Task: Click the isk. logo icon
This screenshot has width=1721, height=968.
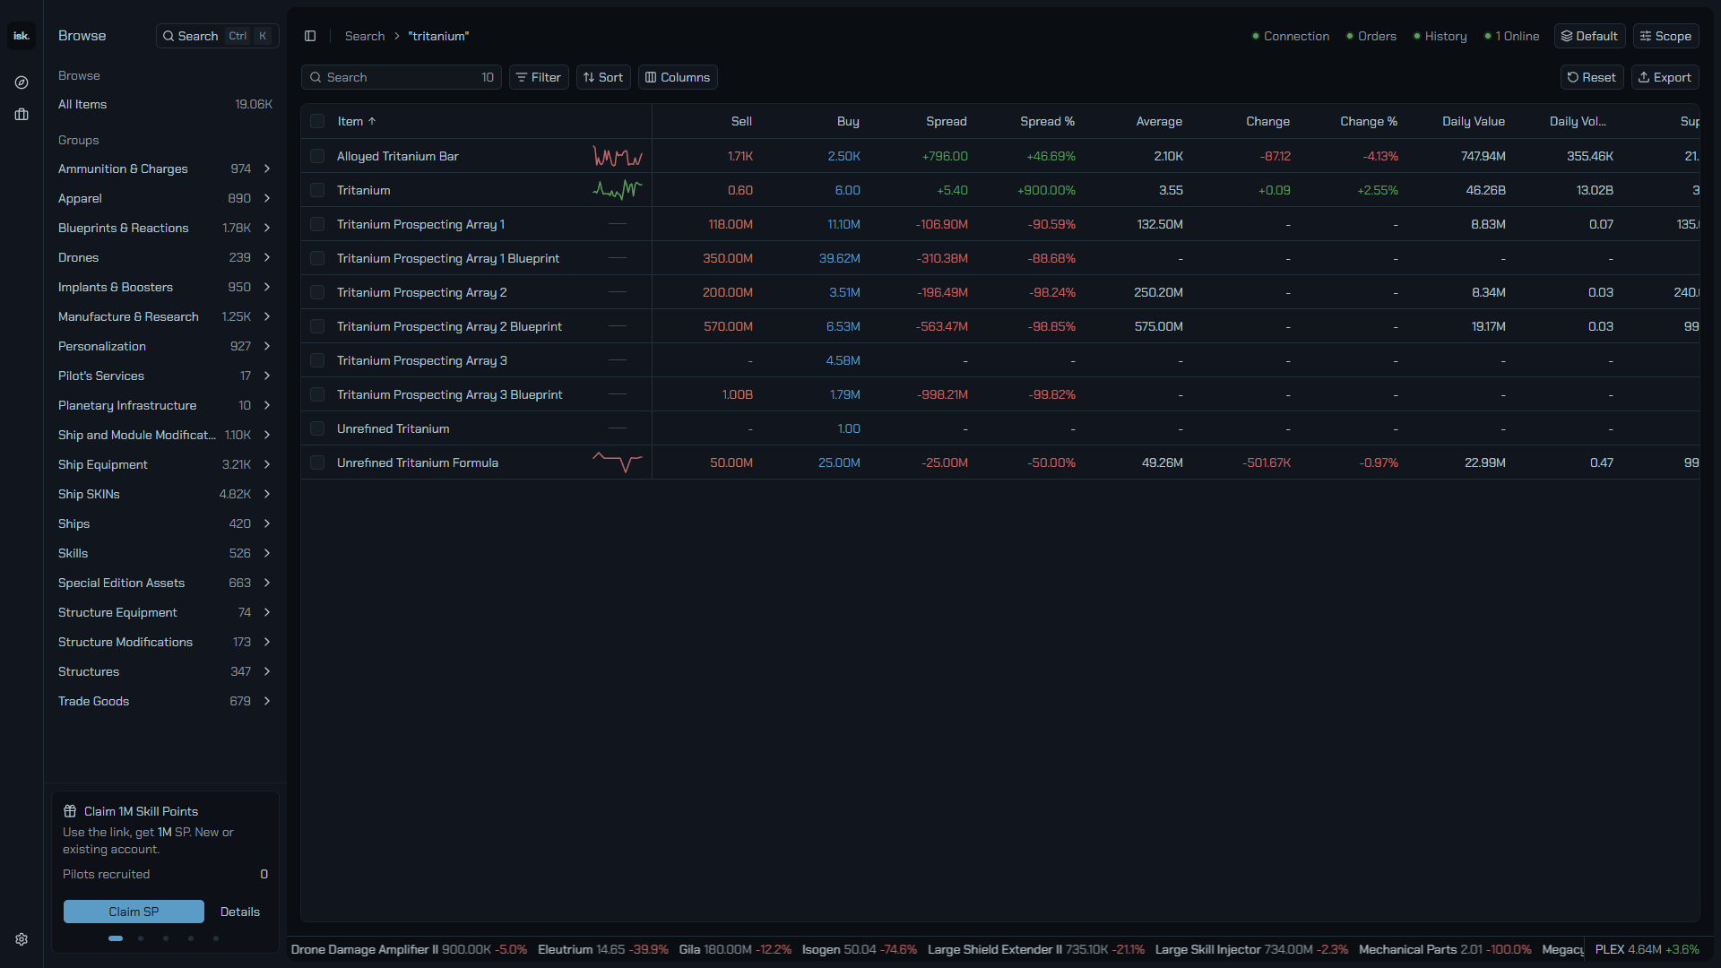Action: pos(22,36)
